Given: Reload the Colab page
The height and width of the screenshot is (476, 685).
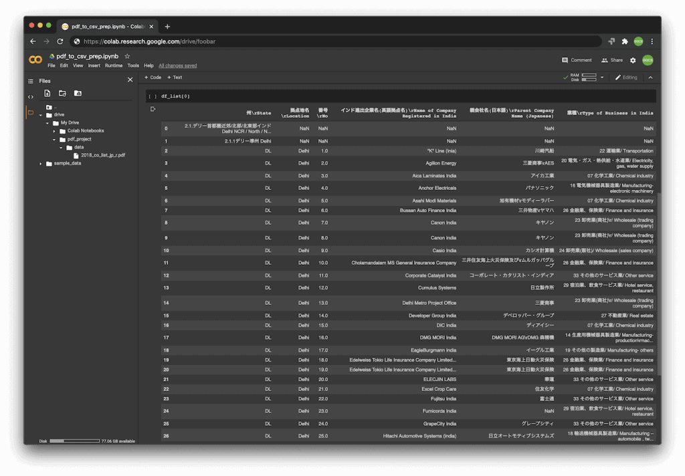Looking at the screenshot, I should coord(60,41).
